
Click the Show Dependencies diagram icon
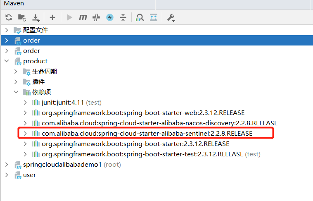tap(154, 17)
